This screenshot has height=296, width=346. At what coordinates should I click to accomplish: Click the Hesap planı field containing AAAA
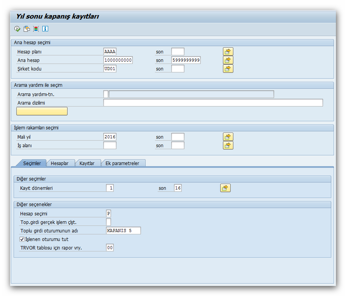point(110,52)
